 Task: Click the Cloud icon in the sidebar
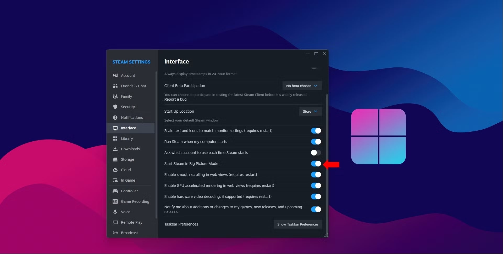(115, 170)
